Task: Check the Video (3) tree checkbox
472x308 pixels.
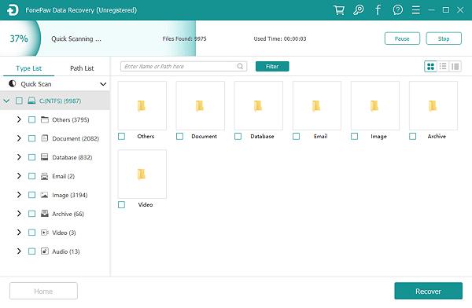Action: click(31, 233)
